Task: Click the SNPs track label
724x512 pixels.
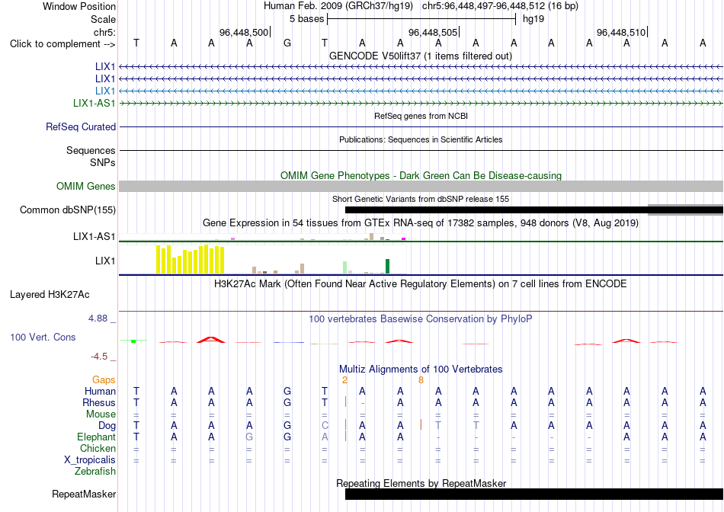Action: (103, 162)
